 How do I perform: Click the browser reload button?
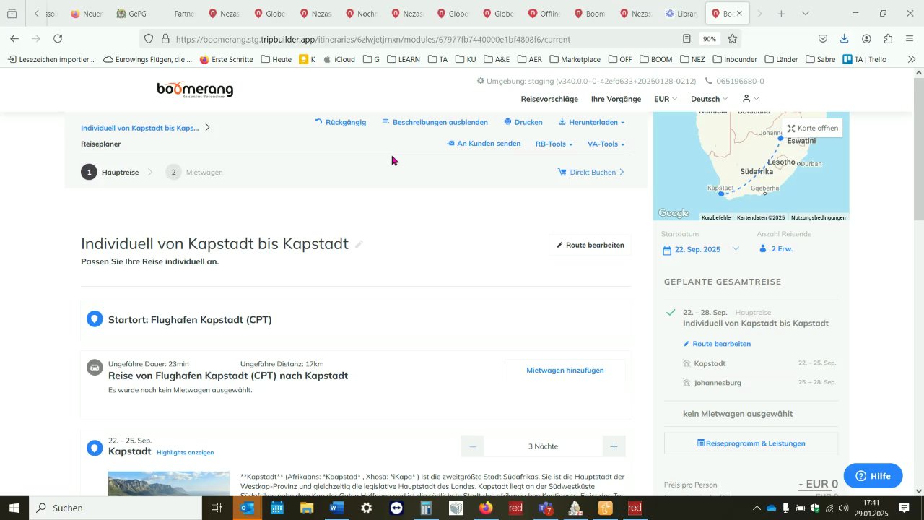tap(58, 39)
